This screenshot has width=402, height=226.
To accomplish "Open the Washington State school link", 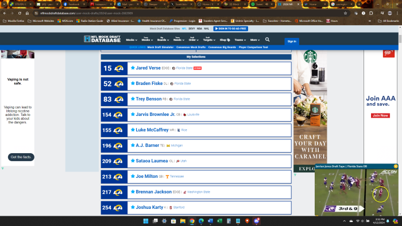I will (199, 192).
